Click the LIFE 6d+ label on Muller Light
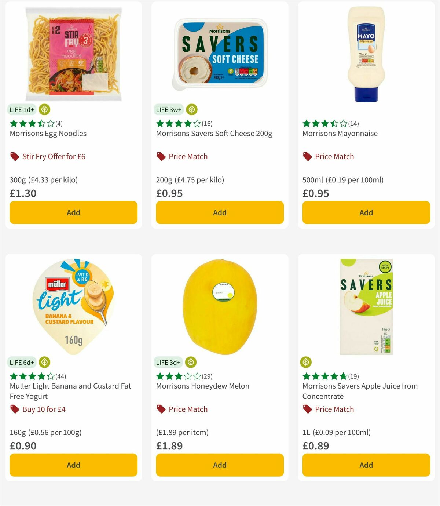Viewport: 440px width, 506px height. click(x=22, y=362)
